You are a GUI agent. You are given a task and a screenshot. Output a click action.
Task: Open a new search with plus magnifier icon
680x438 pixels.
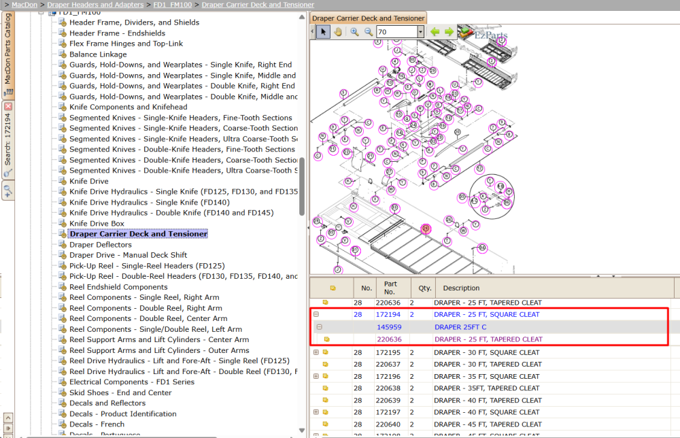7,190
